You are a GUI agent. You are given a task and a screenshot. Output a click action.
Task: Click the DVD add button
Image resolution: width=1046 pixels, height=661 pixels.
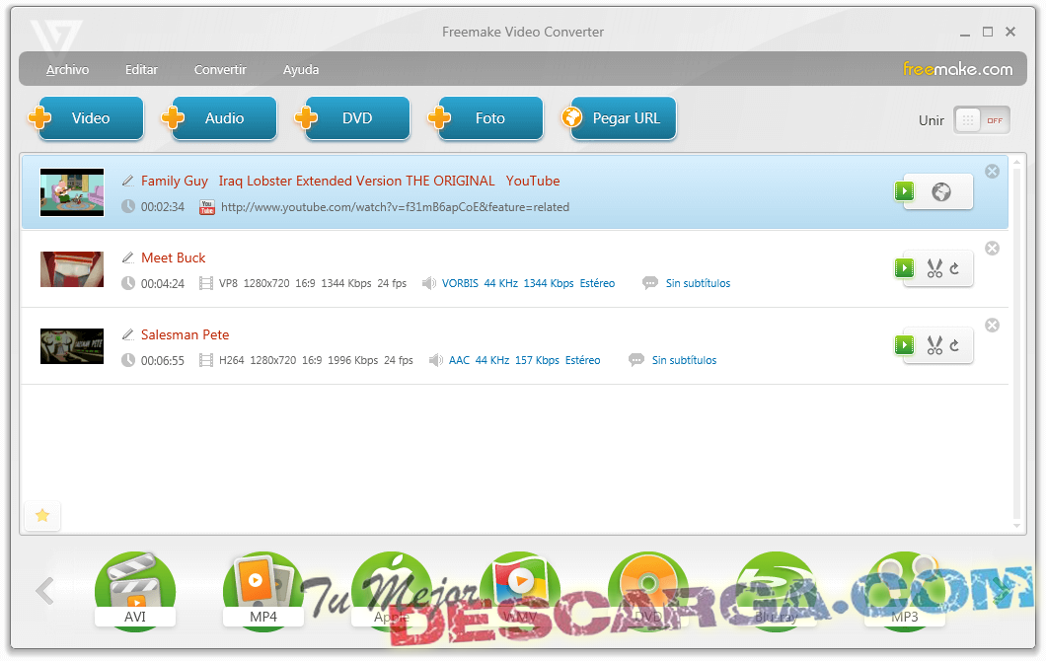coord(352,118)
